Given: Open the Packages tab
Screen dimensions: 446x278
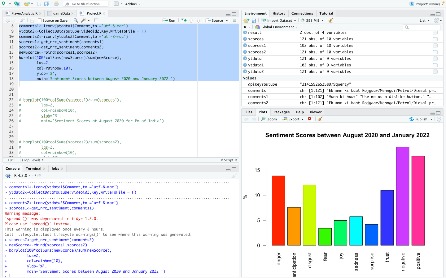Looking at the screenshot, I should [281, 112].
